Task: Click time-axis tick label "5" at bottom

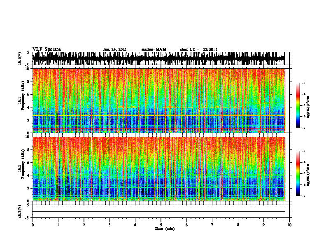Action: pos(161,225)
